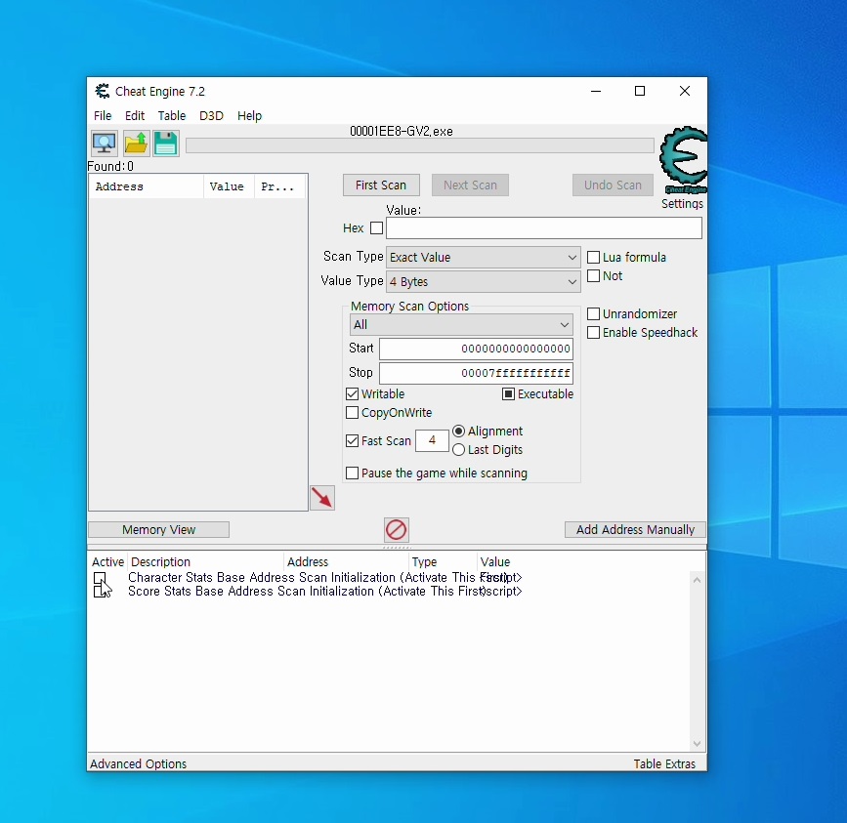The height and width of the screenshot is (823, 847).
Task: Open the Value Type 4 Bytes dropdown
Action: click(483, 282)
